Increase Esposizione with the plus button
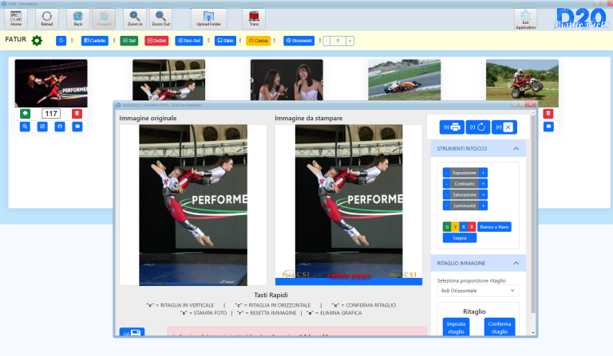The height and width of the screenshot is (356, 613). pyautogui.click(x=483, y=173)
